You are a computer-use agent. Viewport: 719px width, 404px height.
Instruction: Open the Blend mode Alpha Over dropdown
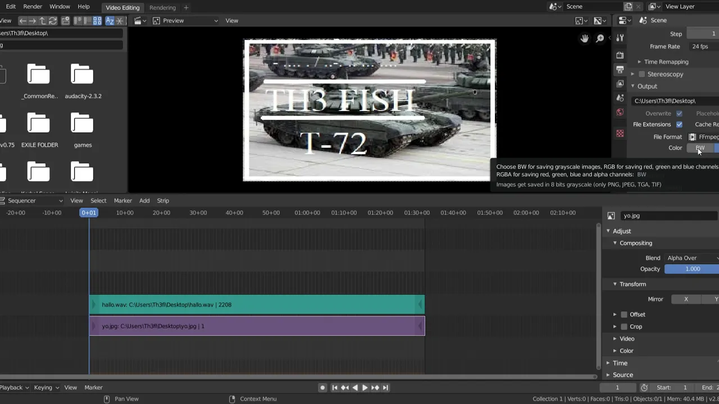point(691,258)
